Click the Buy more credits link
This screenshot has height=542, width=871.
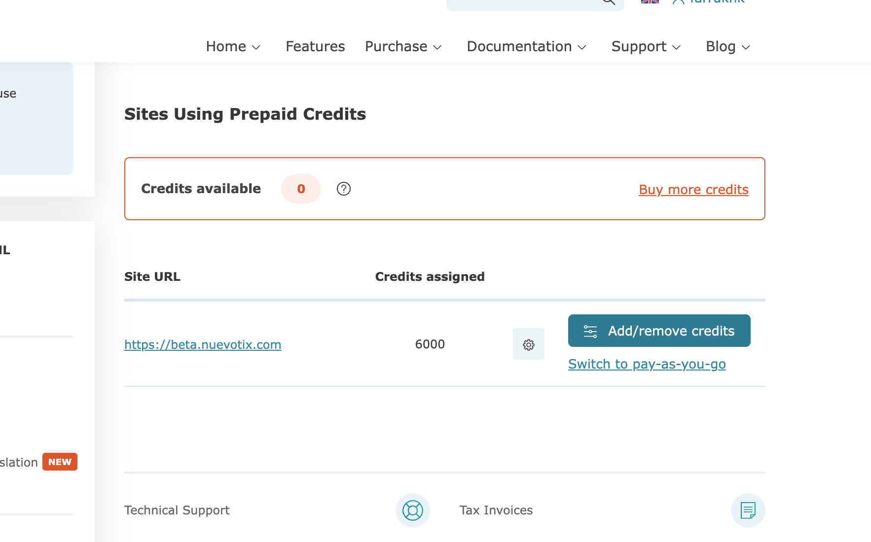(x=693, y=190)
